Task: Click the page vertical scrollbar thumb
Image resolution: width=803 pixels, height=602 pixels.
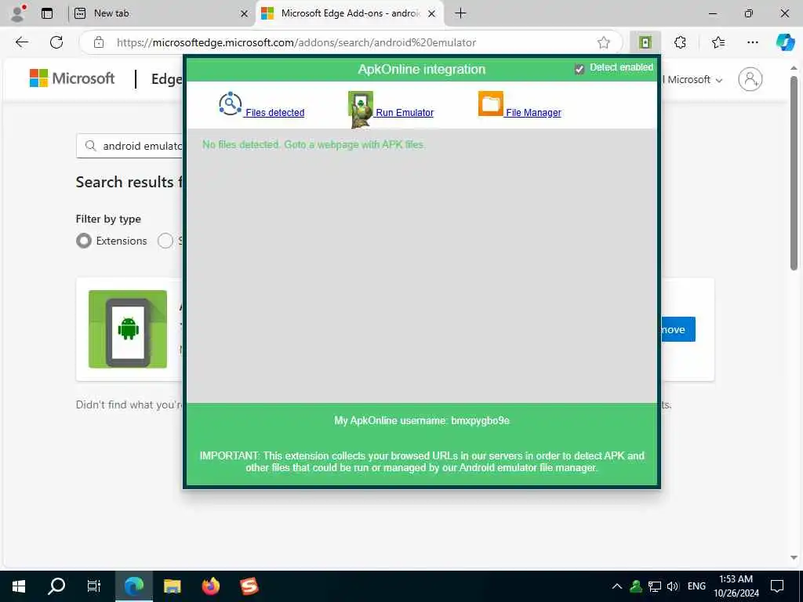Action: pos(794,173)
